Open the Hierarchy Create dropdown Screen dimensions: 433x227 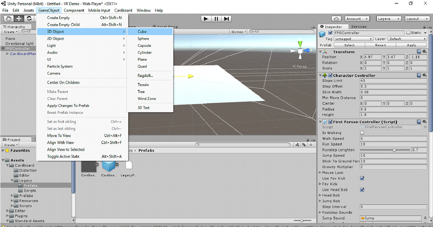tap(11, 32)
